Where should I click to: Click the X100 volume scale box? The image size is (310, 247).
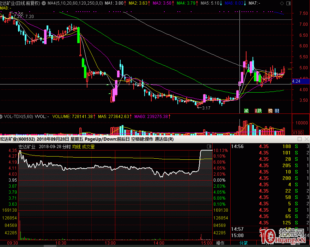point(298,133)
